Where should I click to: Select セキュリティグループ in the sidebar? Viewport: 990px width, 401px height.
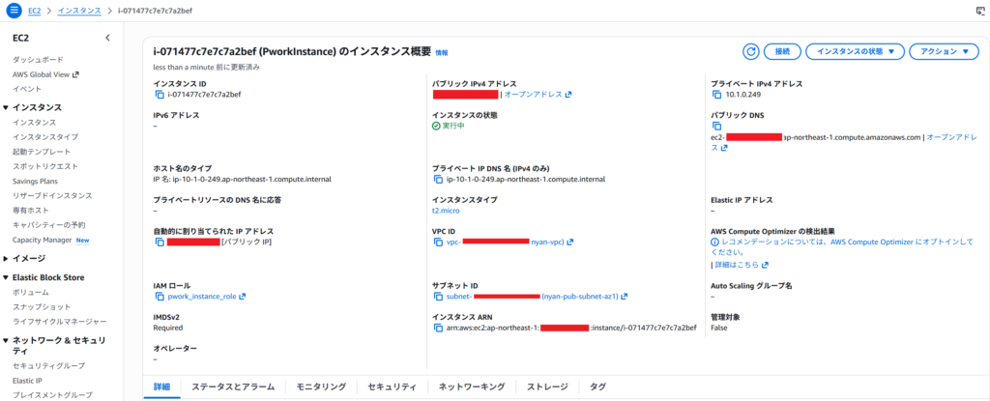48,366
